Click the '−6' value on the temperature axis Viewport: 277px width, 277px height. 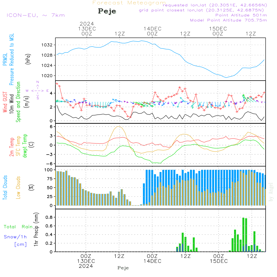(50, 164)
